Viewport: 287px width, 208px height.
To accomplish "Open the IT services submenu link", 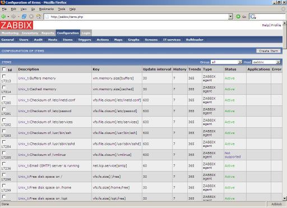I will pyautogui.click(x=172, y=40).
